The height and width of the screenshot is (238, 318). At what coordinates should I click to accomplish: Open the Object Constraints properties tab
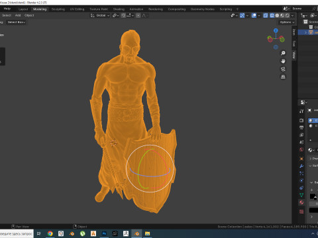(301, 188)
